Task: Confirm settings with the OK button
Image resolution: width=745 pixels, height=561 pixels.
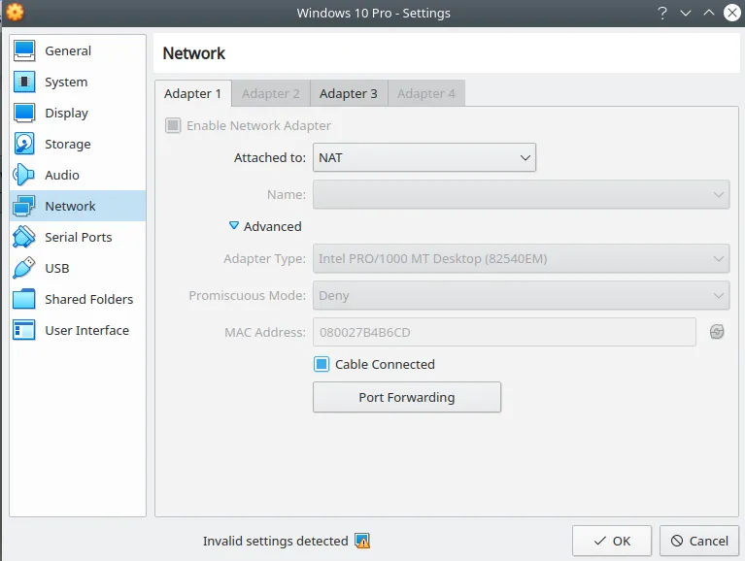Action: pos(612,541)
